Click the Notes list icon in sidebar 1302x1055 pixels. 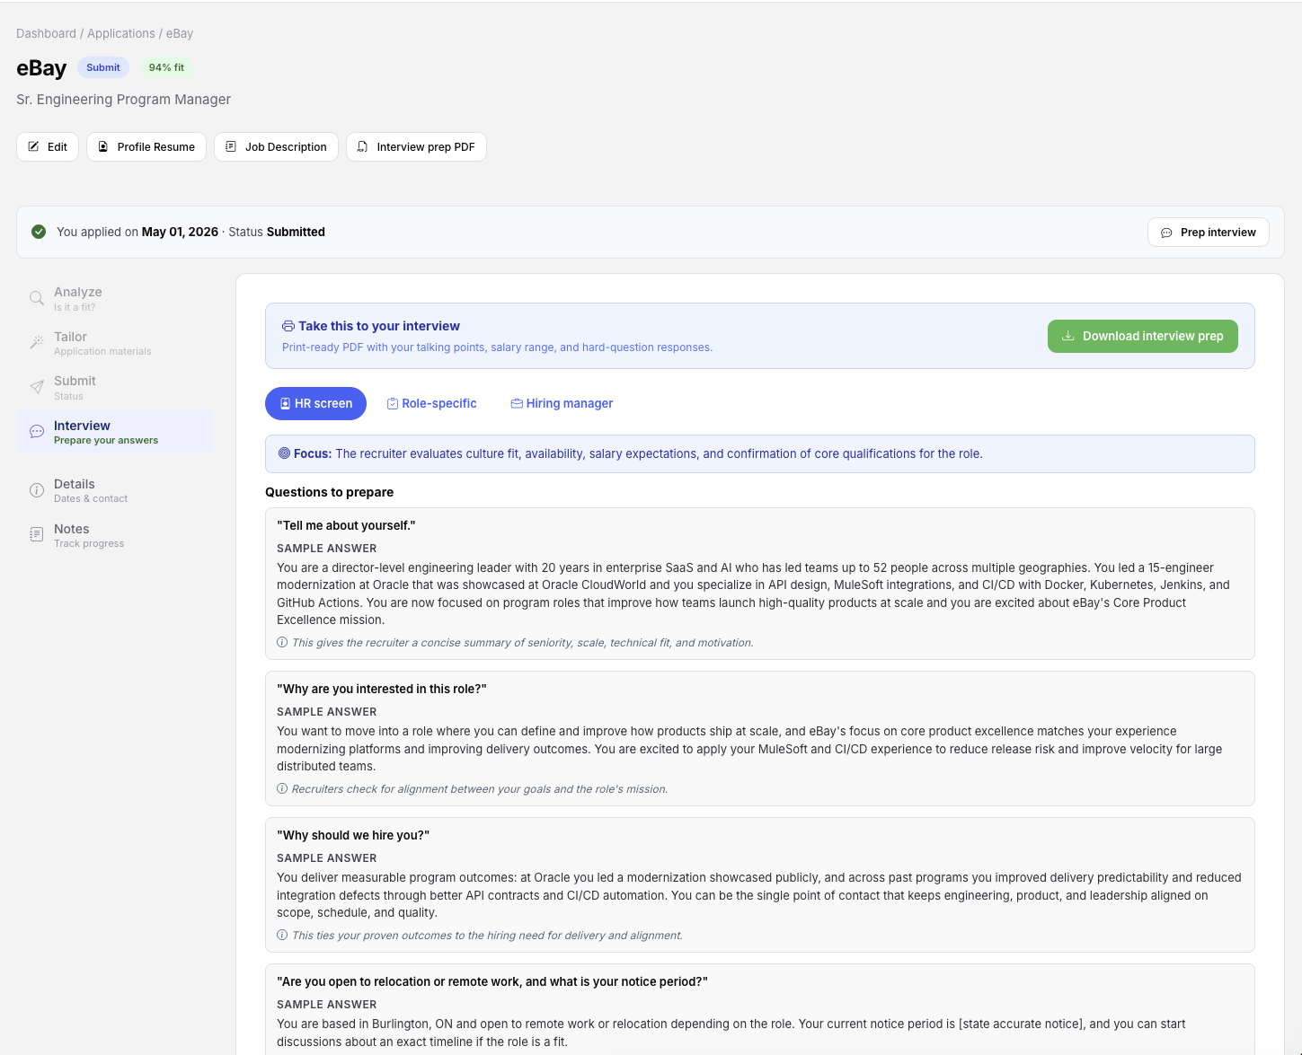point(37,534)
